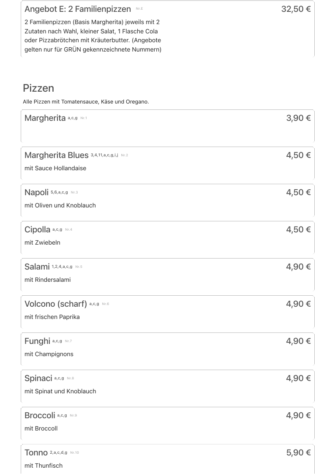Click the Salami allergen info 1,2,4,a,c,g

tap(62, 267)
